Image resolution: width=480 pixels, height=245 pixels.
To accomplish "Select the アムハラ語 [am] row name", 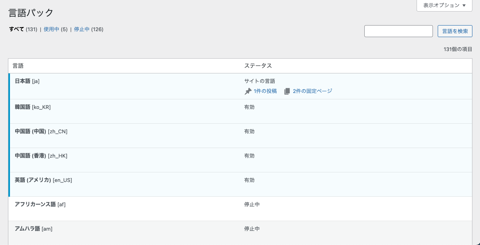I will [x=34, y=229].
